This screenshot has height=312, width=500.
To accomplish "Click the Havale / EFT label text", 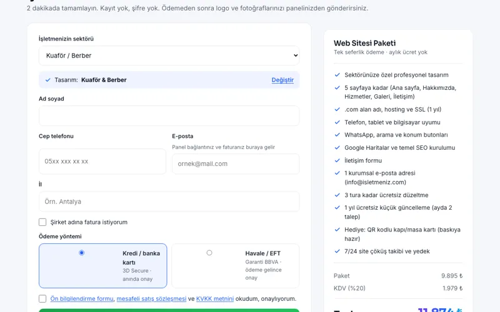I will tap(262, 253).
